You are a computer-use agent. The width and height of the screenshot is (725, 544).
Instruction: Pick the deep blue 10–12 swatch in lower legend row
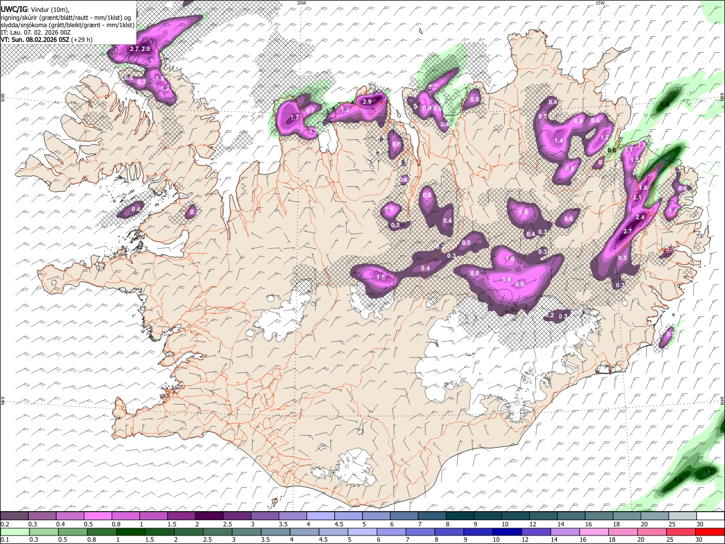(x=508, y=532)
